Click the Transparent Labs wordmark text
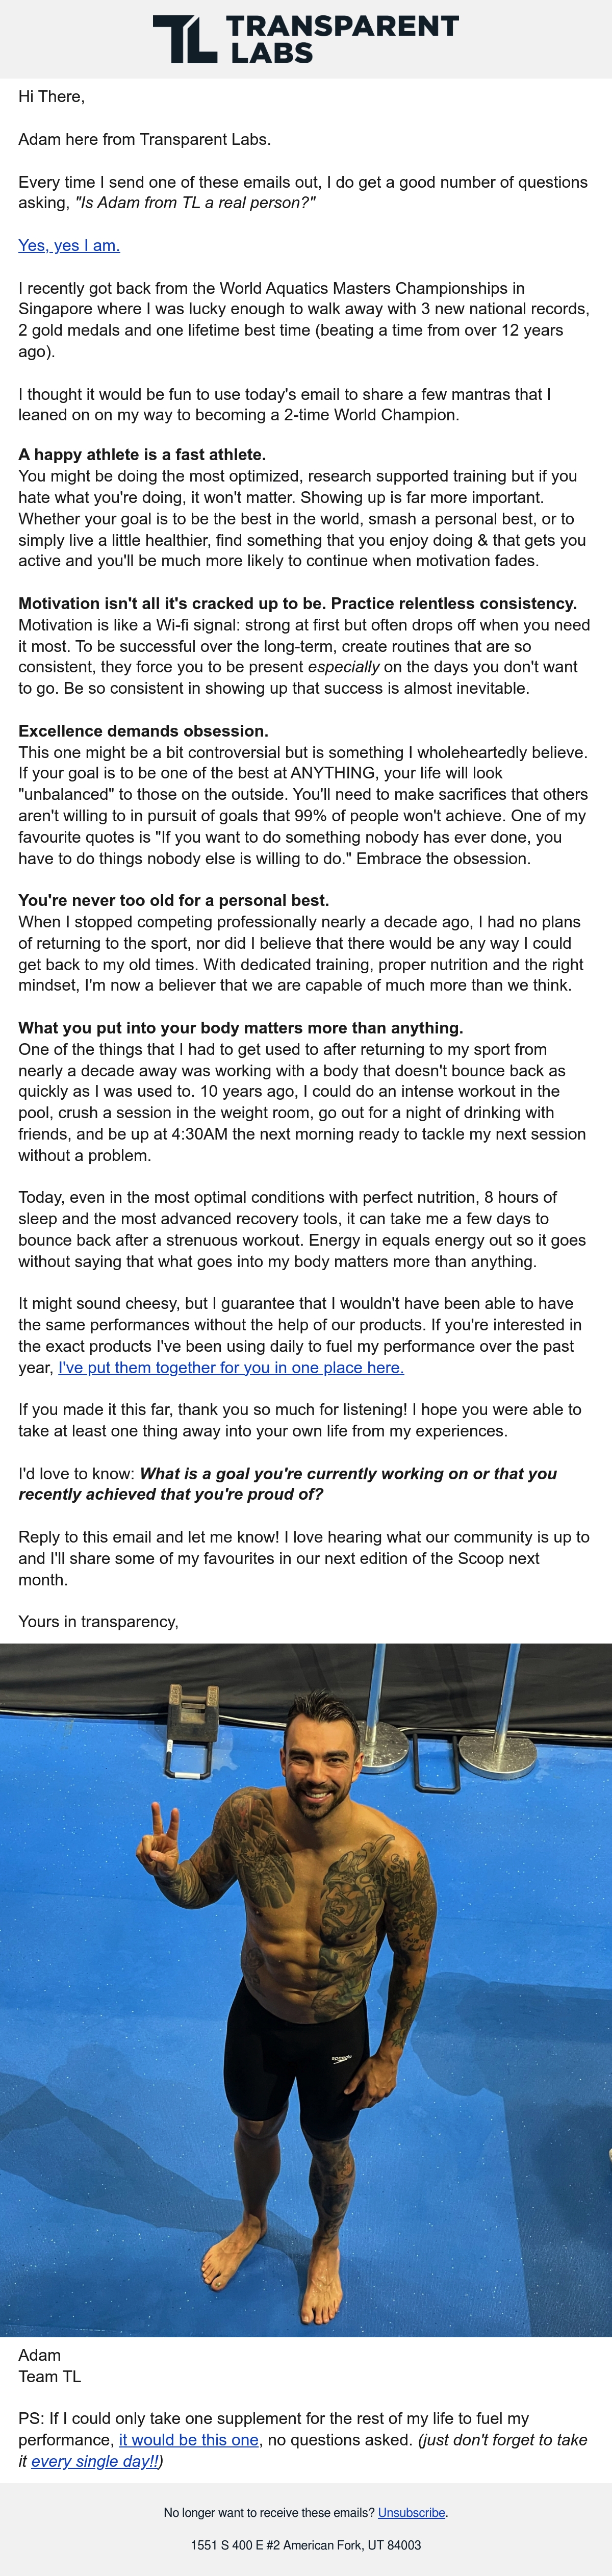 (x=343, y=39)
